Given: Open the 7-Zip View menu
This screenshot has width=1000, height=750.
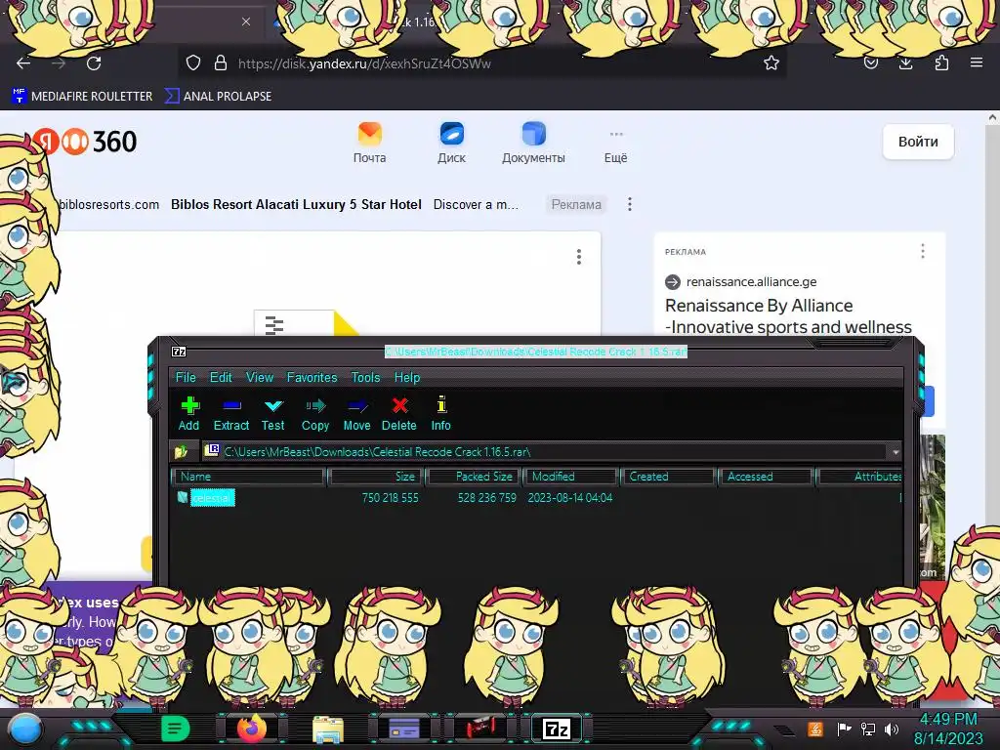Looking at the screenshot, I should [260, 377].
